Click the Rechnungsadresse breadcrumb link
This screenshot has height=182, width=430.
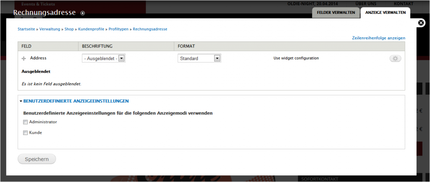click(150, 29)
